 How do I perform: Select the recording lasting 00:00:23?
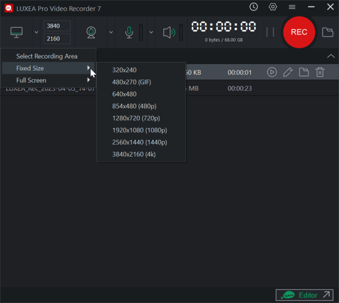(x=170, y=88)
